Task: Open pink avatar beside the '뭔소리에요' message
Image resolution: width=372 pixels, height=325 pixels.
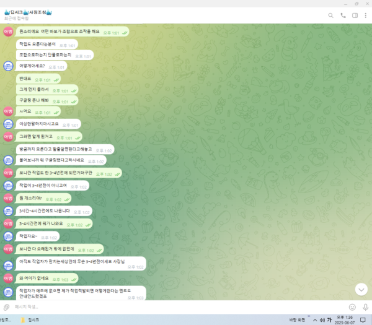Action: pos(8,32)
